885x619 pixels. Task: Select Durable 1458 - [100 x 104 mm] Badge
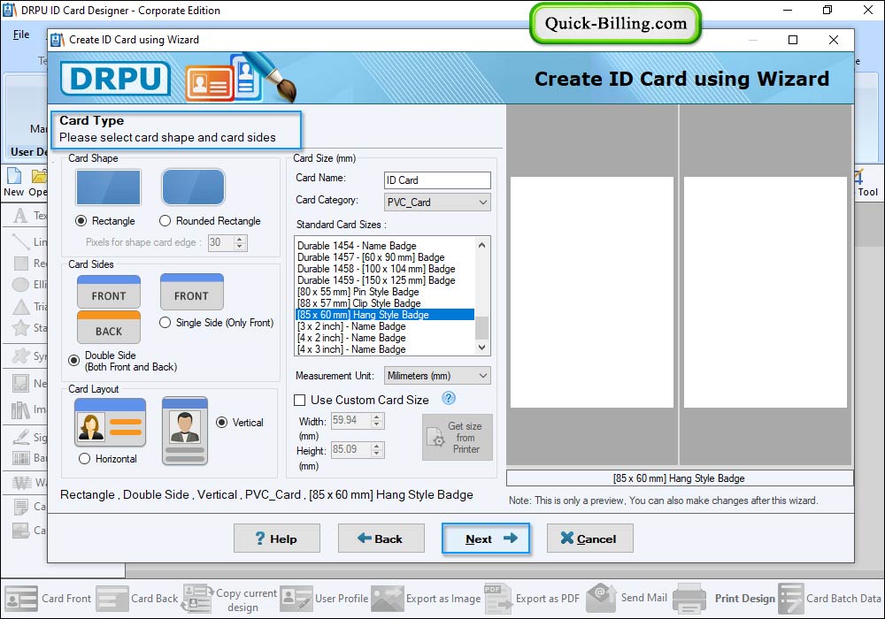pos(385,269)
